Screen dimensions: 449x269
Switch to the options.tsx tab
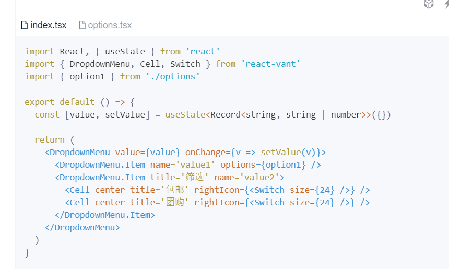[110, 25]
